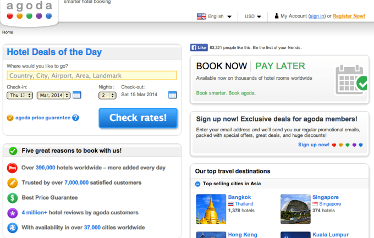
Task: Click the Facebook Like button
Action: click(x=199, y=48)
